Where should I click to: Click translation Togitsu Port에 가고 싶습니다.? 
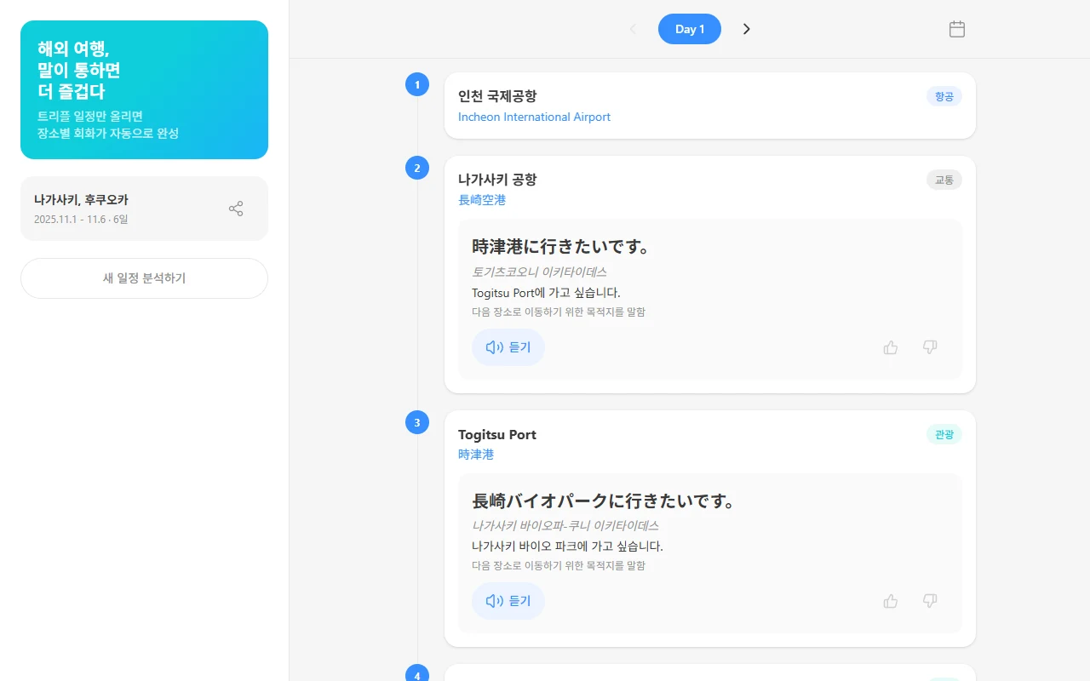(546, 293)
